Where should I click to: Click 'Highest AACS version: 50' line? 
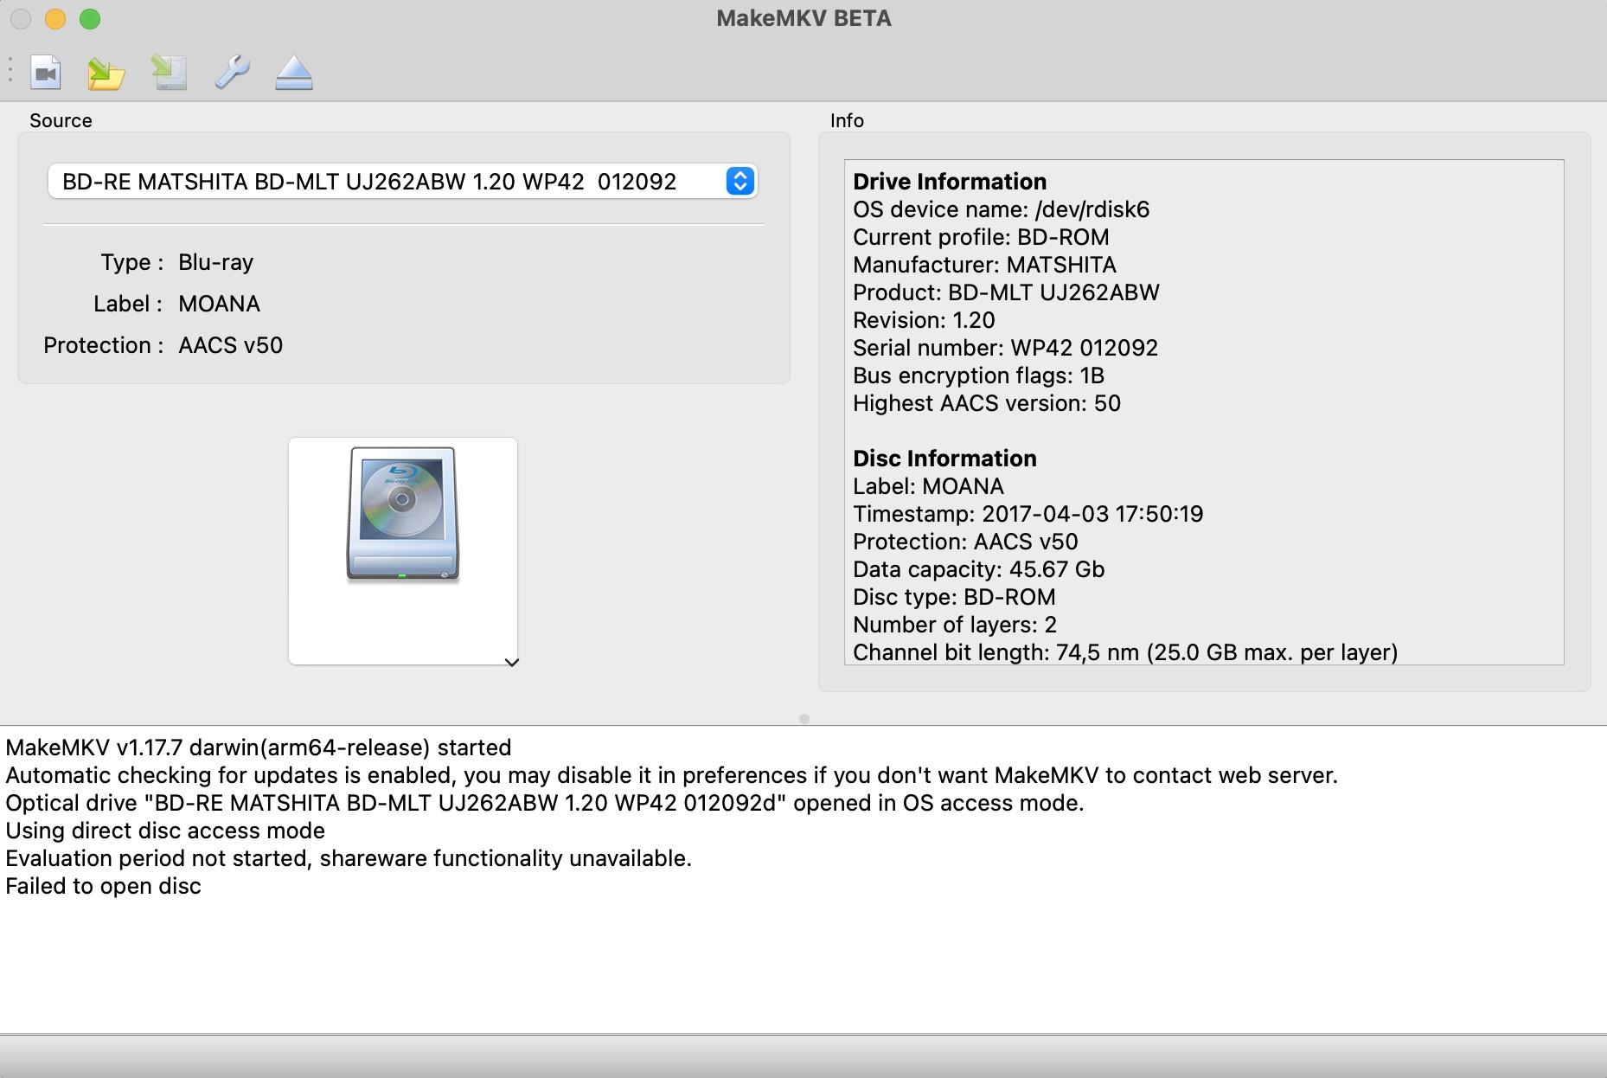pos(987,403)
